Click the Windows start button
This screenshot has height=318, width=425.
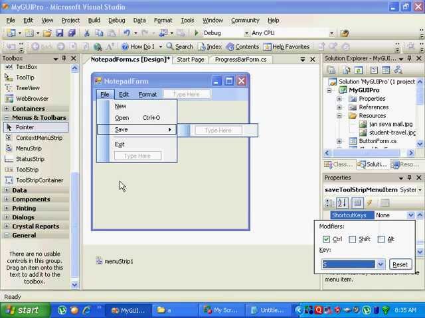[x=25, y=310]
